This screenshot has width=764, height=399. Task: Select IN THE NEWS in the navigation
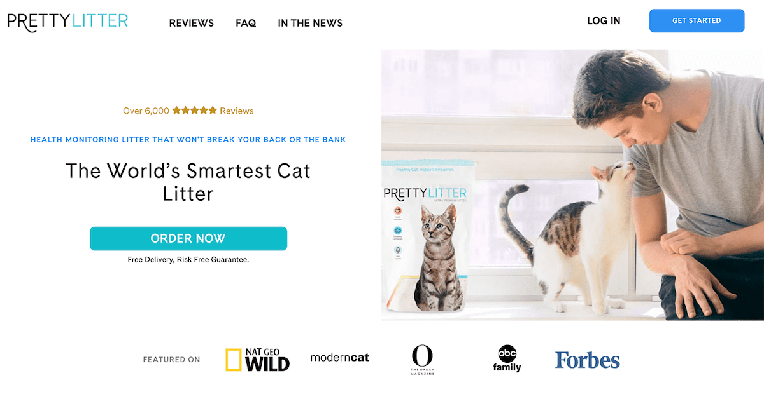[310, 23]
